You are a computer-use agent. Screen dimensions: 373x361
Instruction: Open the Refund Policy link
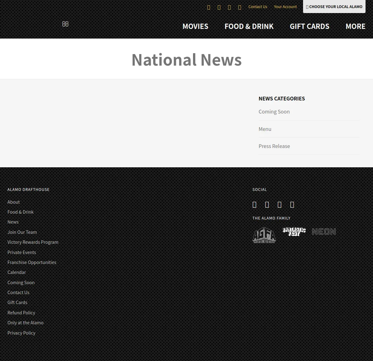click(21, 313)
